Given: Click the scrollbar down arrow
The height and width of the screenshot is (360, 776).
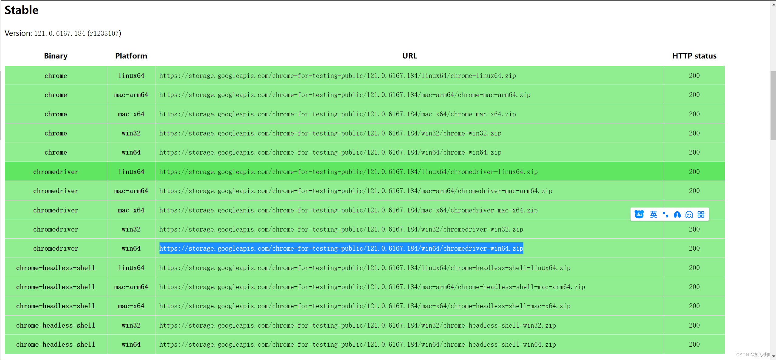Looking at the screenshot, I should click(774, 356).
